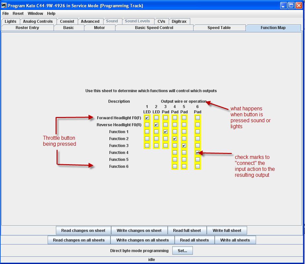Switch to the Motor tab
305x264 pixels.
coord(99,28)
